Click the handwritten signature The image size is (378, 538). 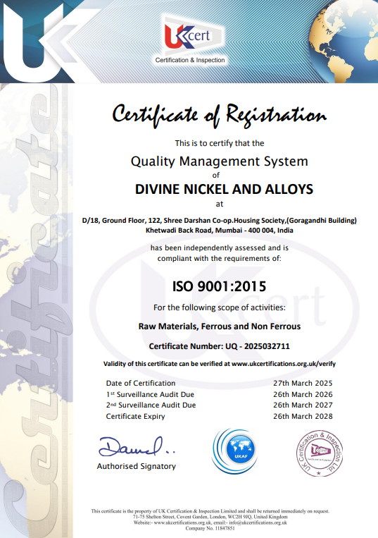click(x=137, y=446)
